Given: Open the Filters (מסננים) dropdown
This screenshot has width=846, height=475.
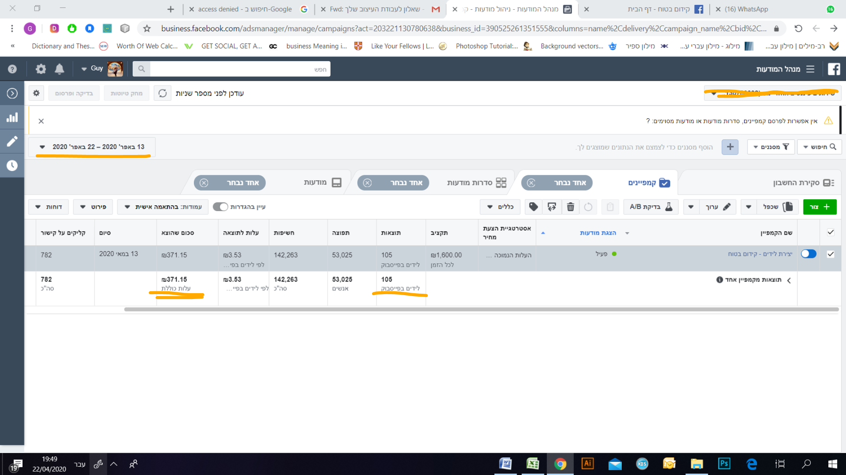Looking at the screenshot, I should [771, 147].
